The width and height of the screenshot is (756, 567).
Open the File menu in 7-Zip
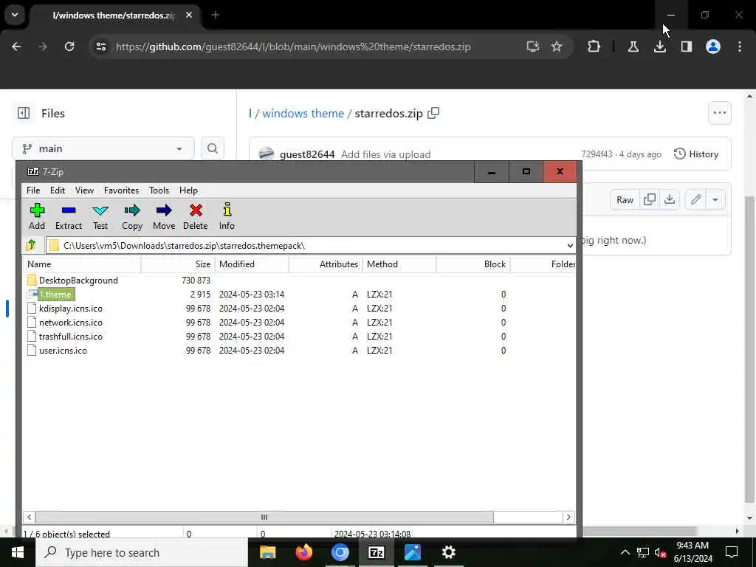(x=33, y=190)
